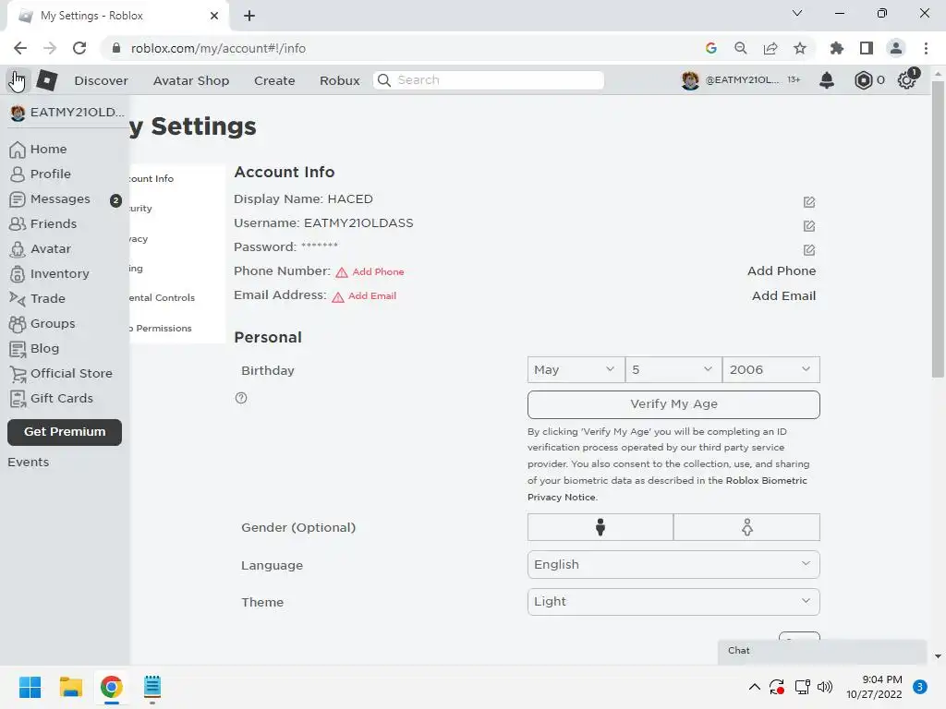Screen dimensions: 946x709
Task: Share this page from the address bar
Action: [770, 48]
